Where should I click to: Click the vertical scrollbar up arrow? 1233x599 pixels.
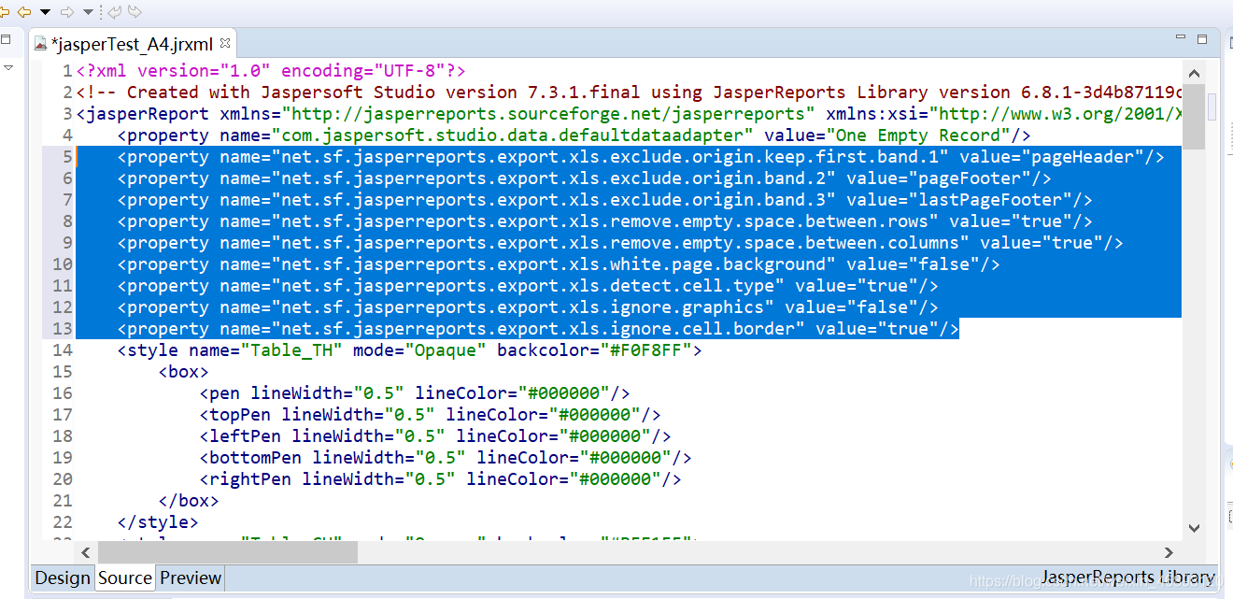pos(1193,72)
